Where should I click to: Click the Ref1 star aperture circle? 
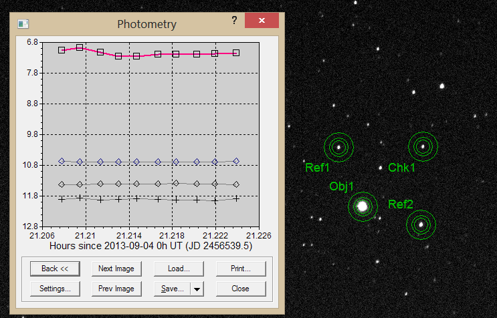point(338,147)
